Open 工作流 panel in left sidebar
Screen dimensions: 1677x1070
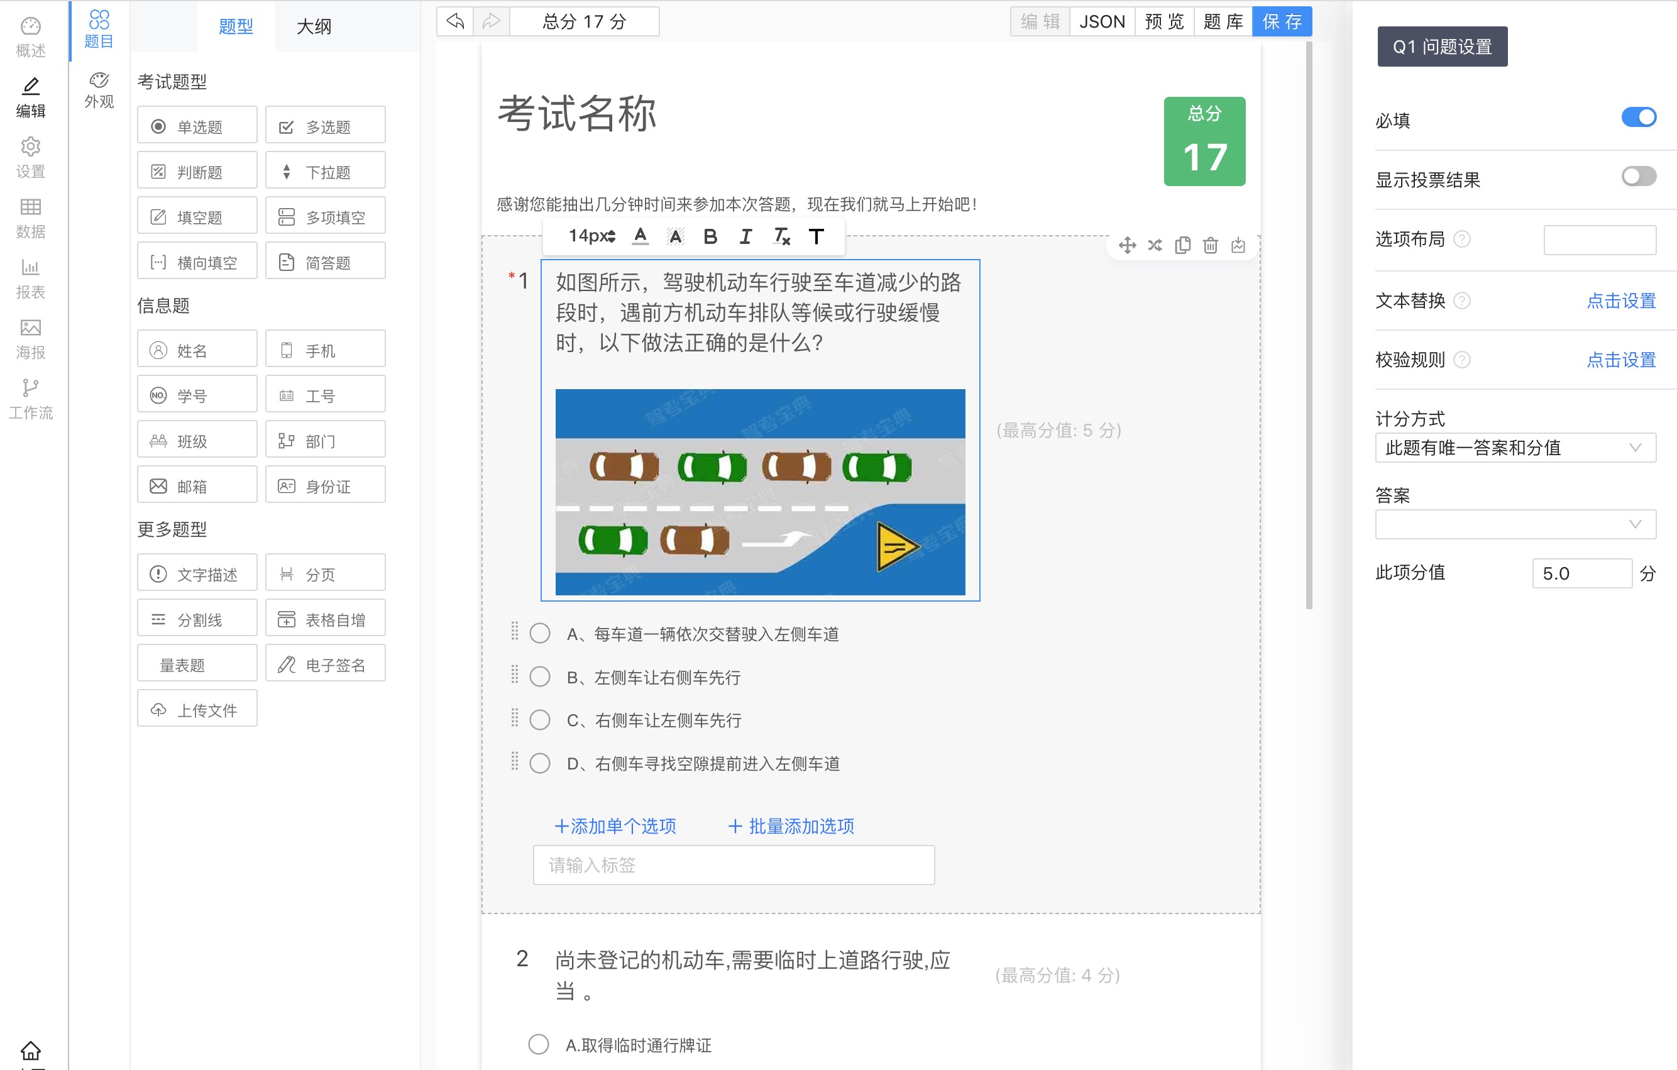(x=30, y=399)
